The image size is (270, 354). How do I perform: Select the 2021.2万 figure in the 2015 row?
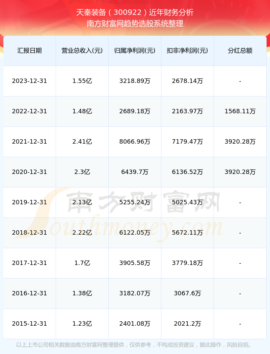[x=187, y=323]
